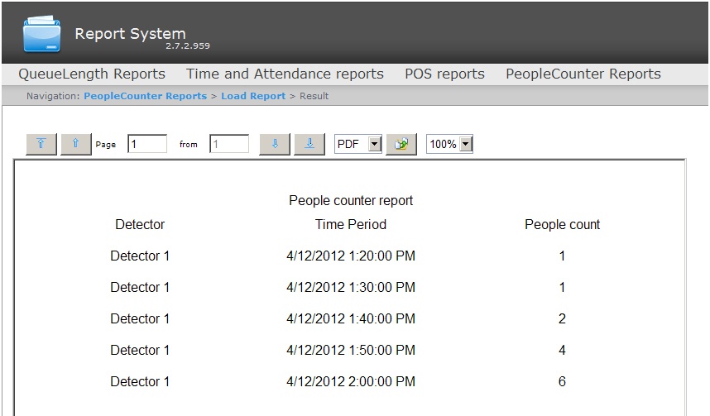Open the PDF export format dropdown
This screenshot has height=416, width=710.
(x=374, y=144)
